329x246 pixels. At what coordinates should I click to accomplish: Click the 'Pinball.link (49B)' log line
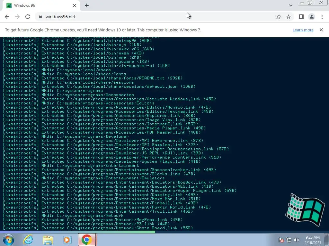click(x=101, y=203)
